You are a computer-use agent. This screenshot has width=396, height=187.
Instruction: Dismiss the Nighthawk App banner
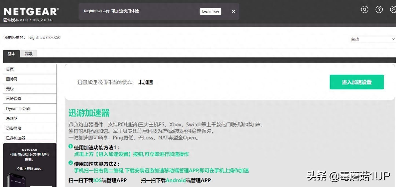coord(233,11)
